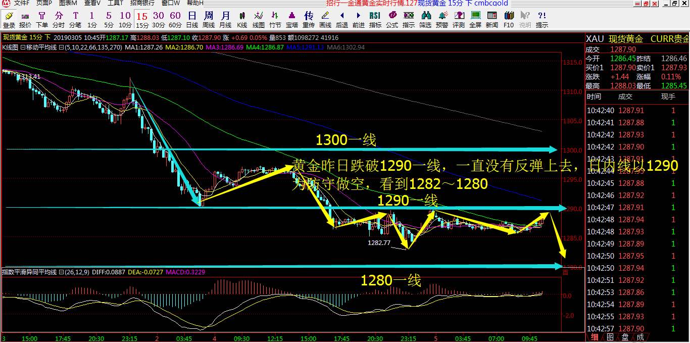
Task: Switch to the 图 chart tab
Action: (x=610, y=337)
